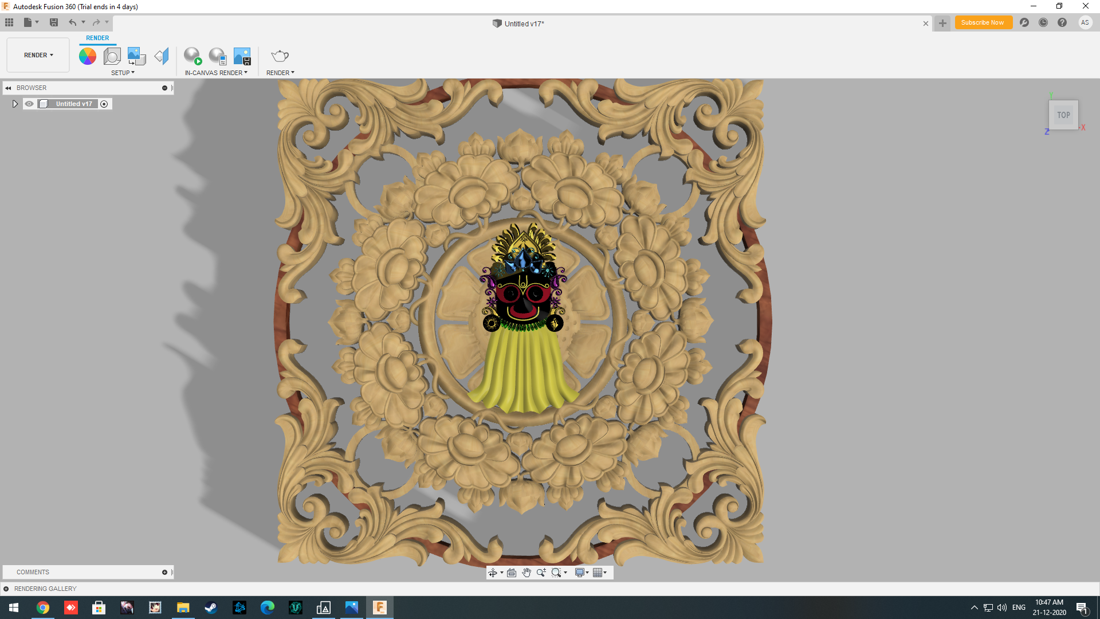Open Texture Map Controls tool
1100x619 pixels.
point(162,56)
